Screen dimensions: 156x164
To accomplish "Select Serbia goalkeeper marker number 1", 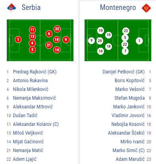I will click(x=18, y=39).
